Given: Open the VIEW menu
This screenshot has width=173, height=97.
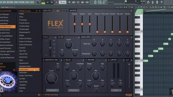Looking at the screenshot, I should [16, 2].
